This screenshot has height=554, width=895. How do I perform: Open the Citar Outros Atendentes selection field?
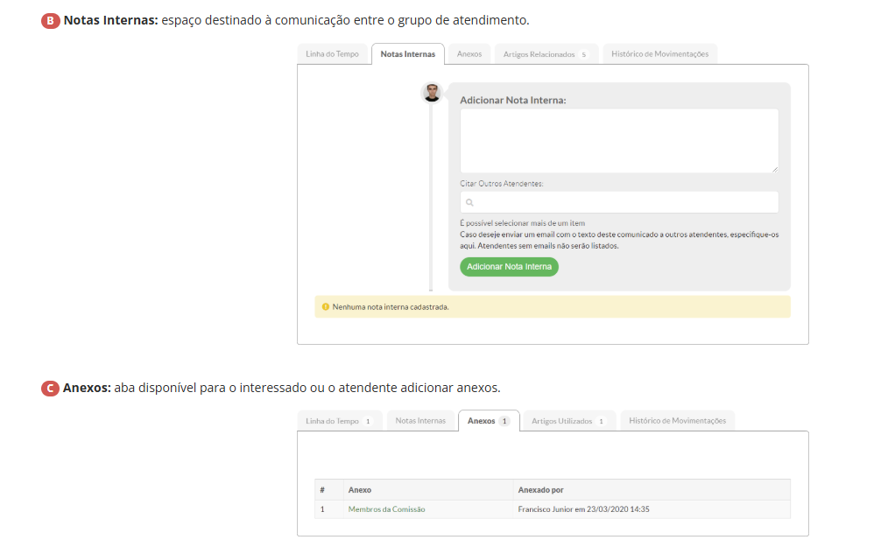click(x=619, y=202)
